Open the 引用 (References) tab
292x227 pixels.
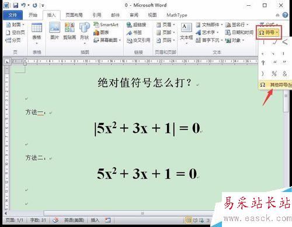pos(97,15)
